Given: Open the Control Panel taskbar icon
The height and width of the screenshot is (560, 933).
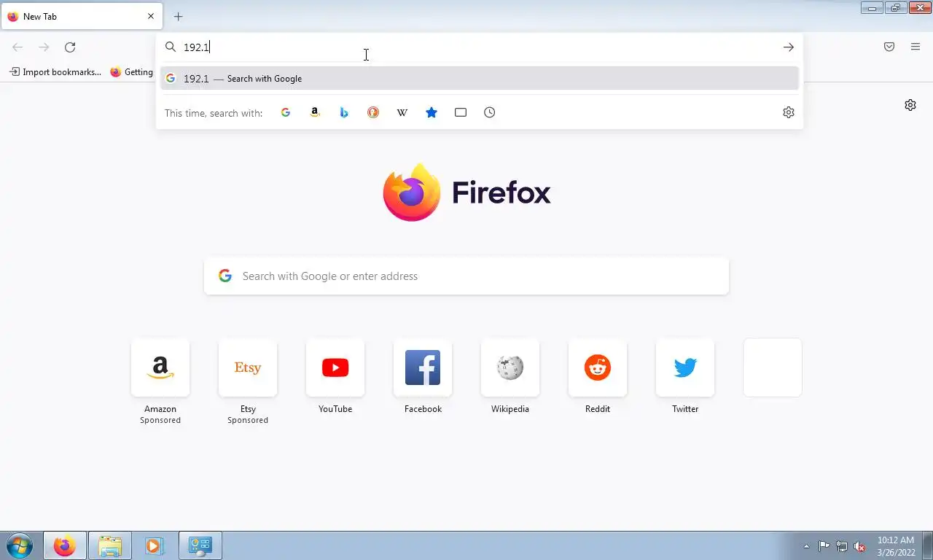Looking at the screenshot, I should point(200,545).
